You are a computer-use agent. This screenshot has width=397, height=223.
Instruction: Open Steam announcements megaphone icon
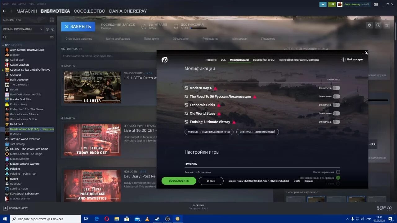point(323,4)
